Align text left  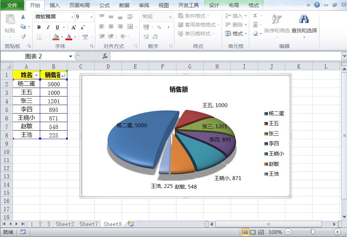(x=102, y=27)
